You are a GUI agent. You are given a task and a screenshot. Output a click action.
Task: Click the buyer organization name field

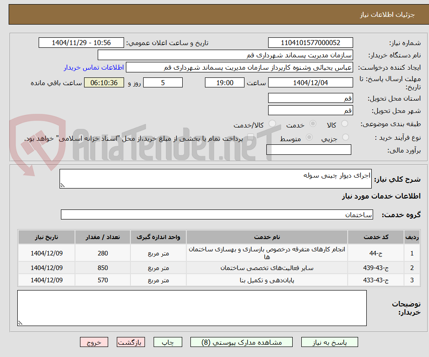pos(225,55)
